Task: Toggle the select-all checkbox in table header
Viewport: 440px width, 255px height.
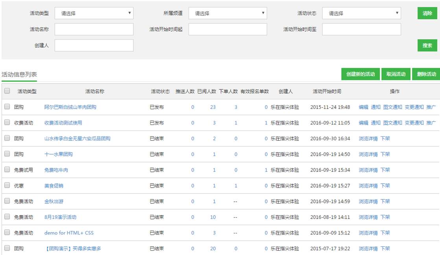Action: (x=7, y=91)
